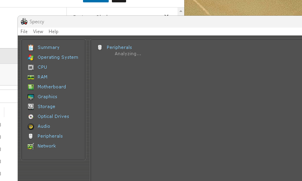Viewport: 302px width, 181px height.
Task: Open the Storage section
Action: pos(46,106)
